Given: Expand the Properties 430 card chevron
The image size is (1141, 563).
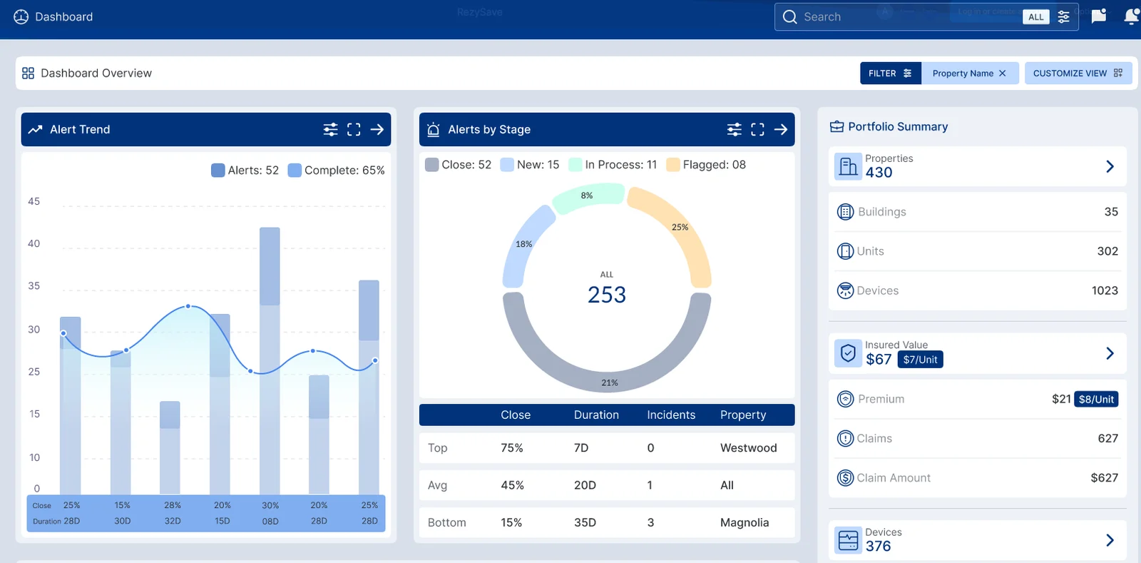Looking at the screenshot, I should click(1110, 166).
